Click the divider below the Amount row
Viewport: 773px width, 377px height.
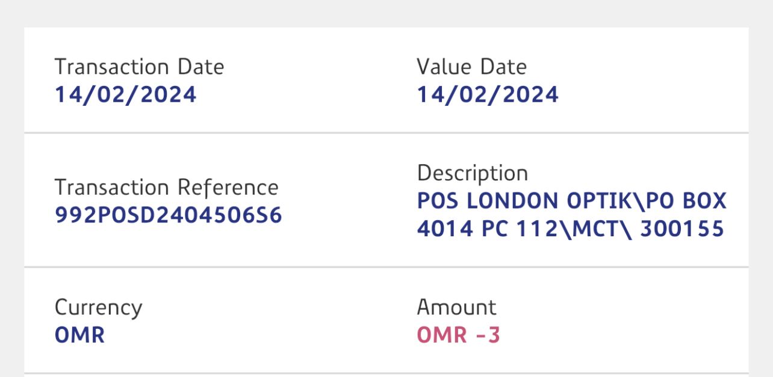click(386, 373)
